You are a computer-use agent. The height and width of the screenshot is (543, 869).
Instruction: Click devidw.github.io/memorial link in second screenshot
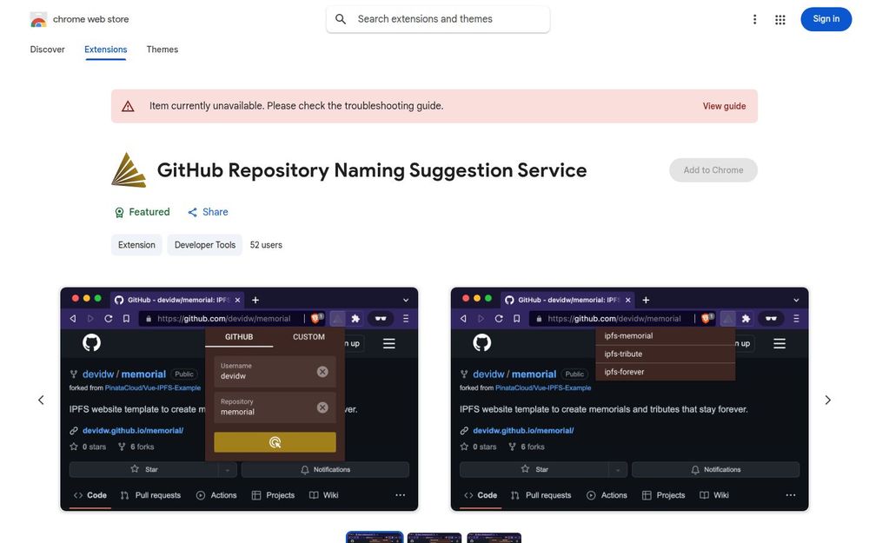[523, 431]
